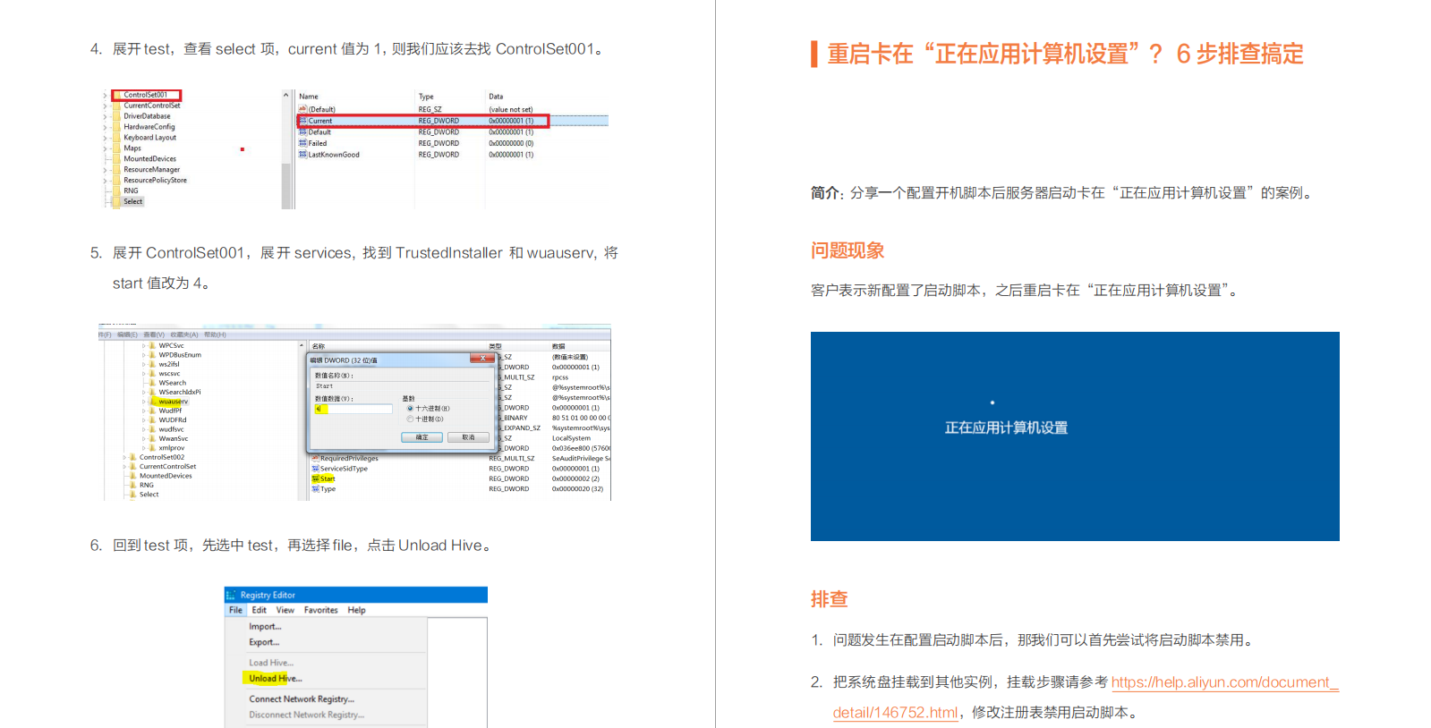Click the folder icon next to ControlSet002
1431x728 pixels.
[133, 457]
